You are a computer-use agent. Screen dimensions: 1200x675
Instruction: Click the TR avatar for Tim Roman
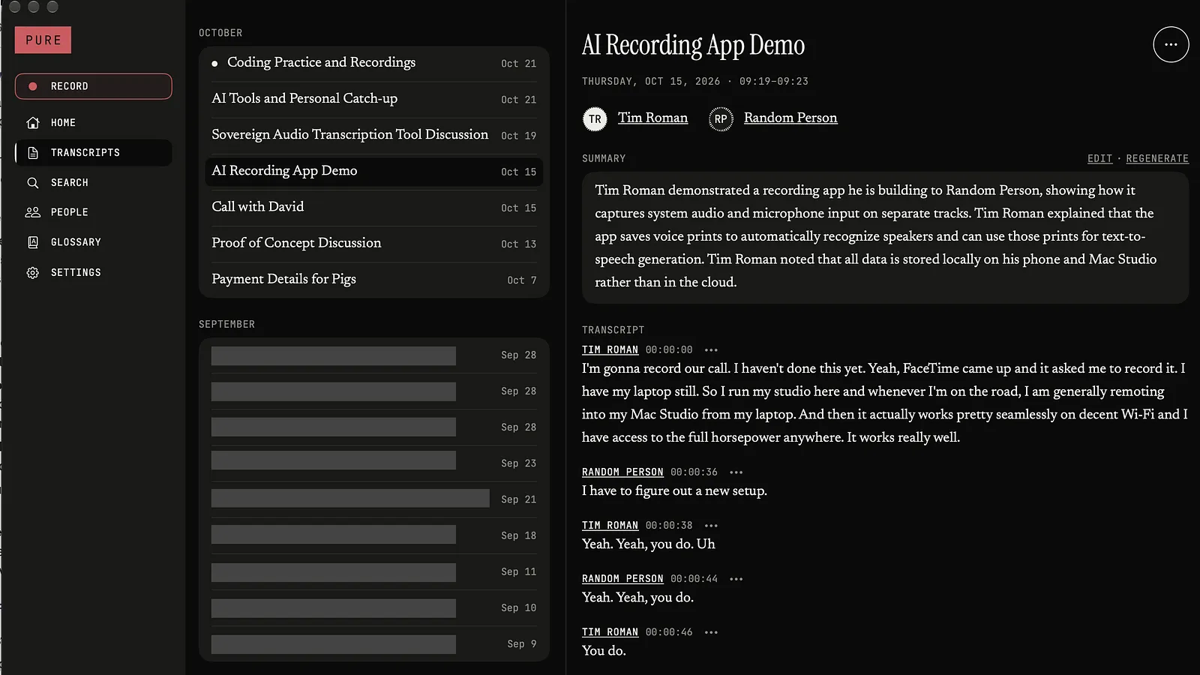tap(595, 118)
